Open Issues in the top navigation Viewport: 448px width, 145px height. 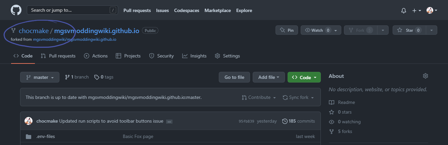point(162,10)
